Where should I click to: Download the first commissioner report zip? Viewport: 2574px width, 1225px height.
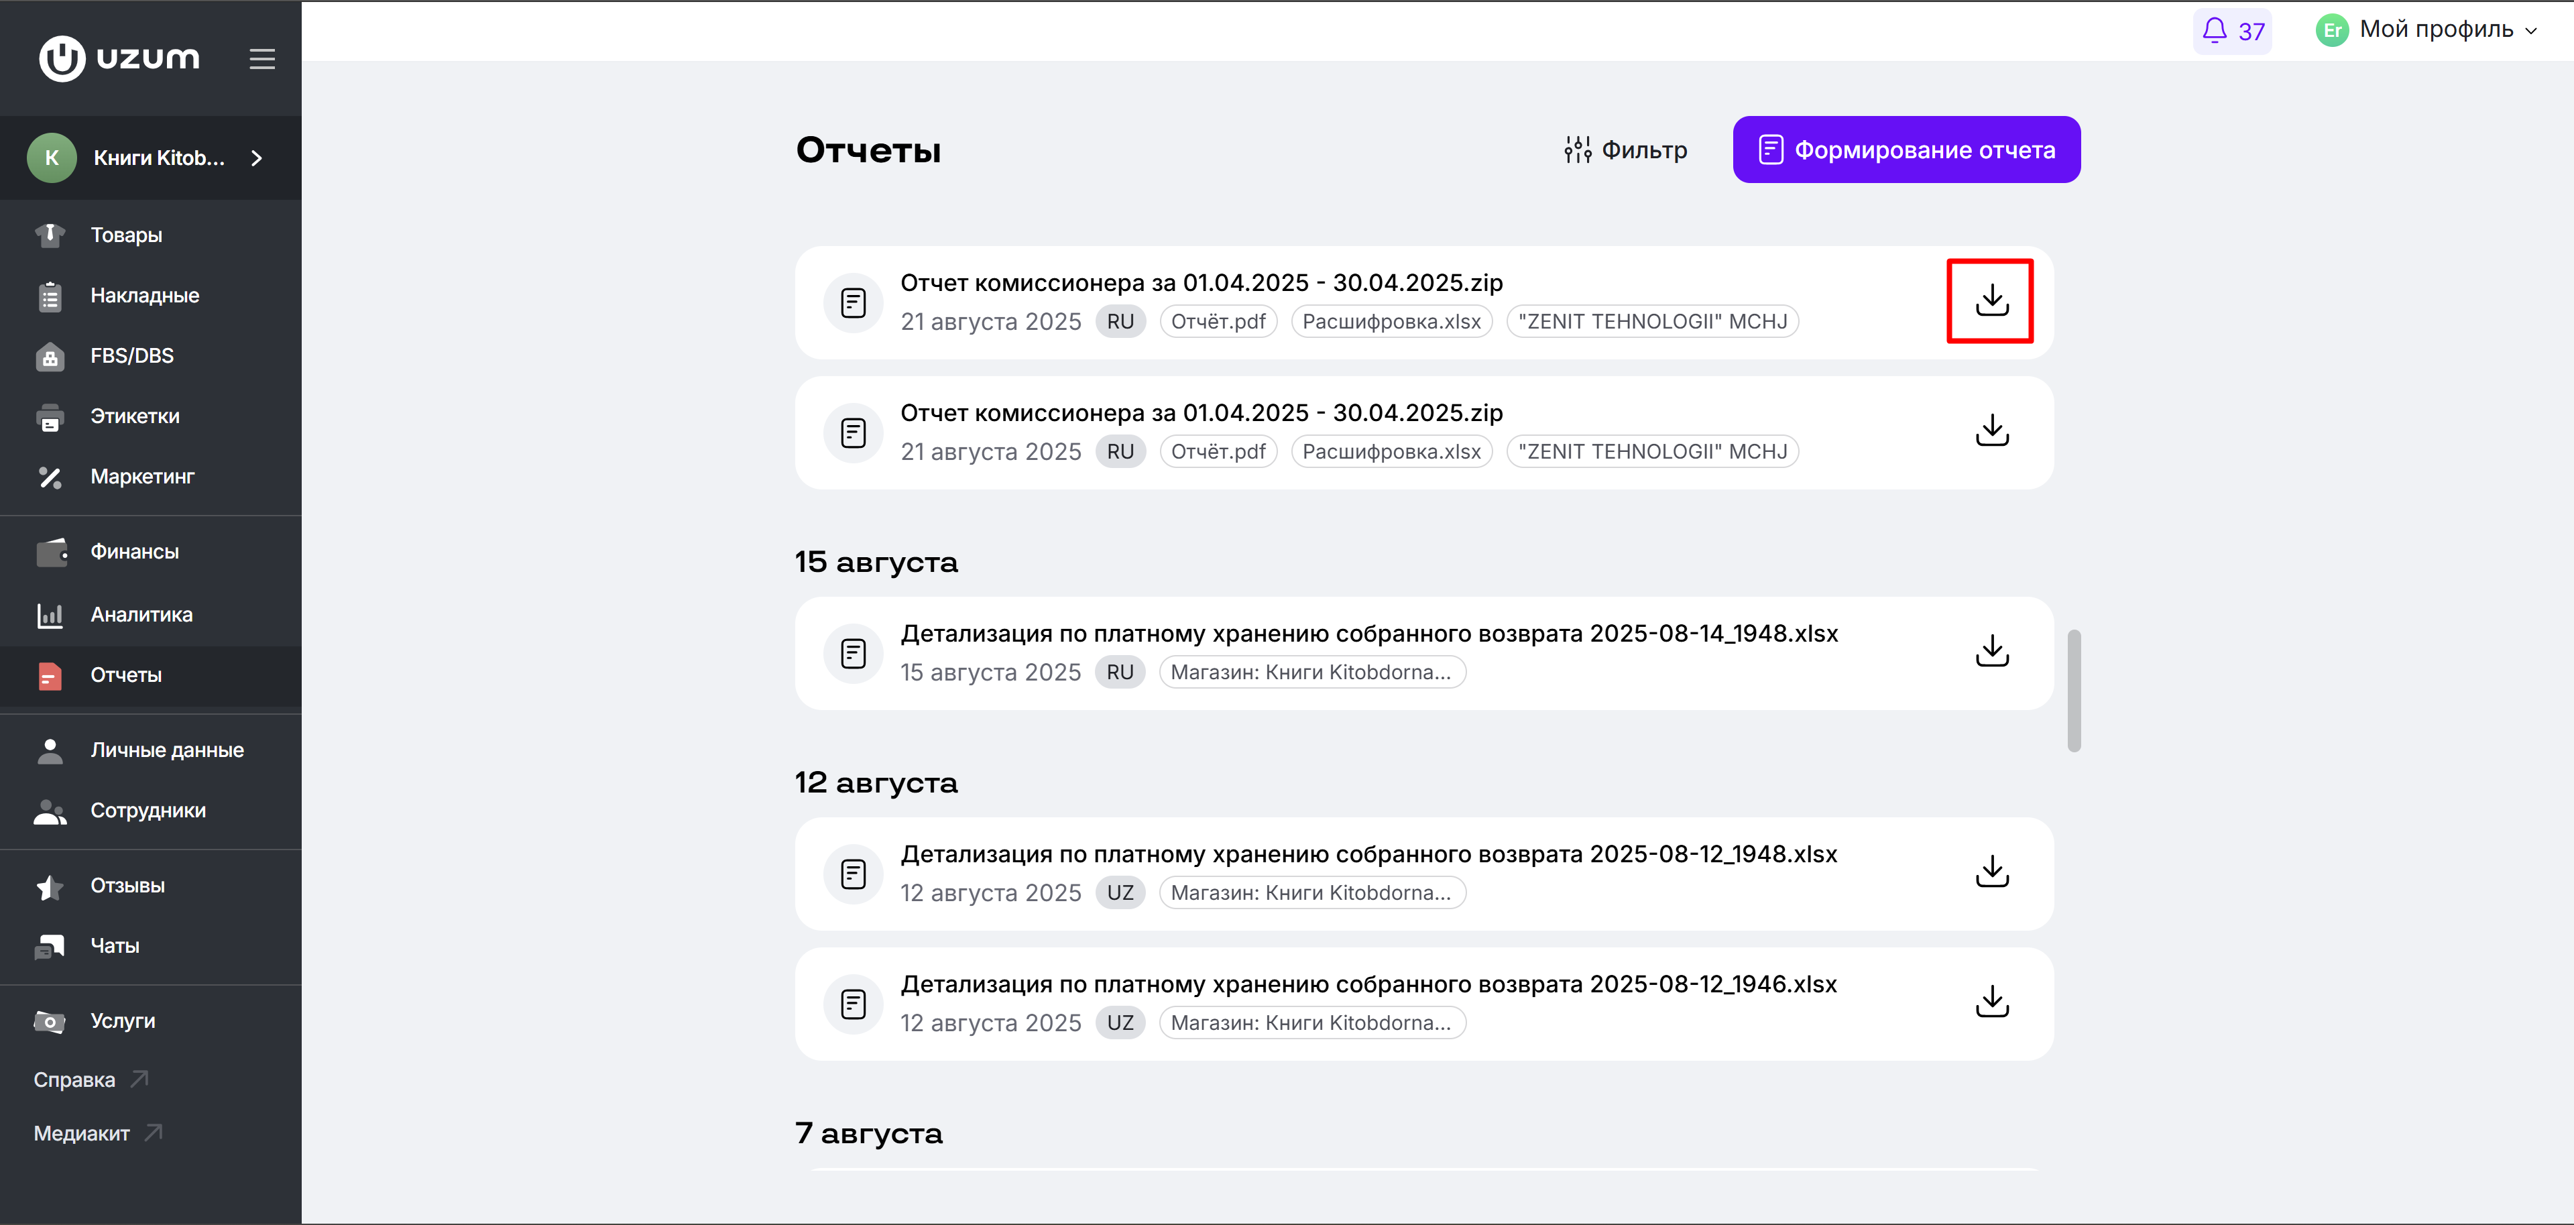pyautogui.click(x=1991, y=301)
